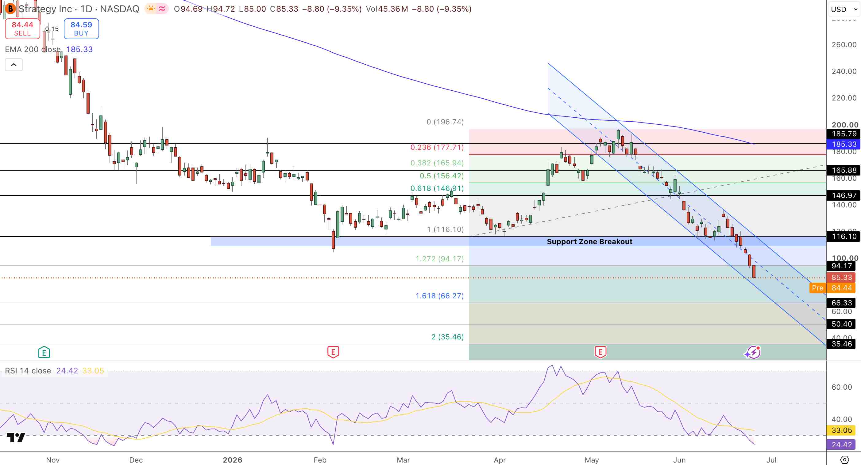Click the orange Pre 84.44 price tag
Viewport: 861px width, 465px height.
tap(832, 288)
